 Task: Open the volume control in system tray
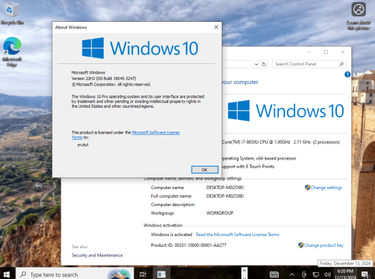point(327,274)
